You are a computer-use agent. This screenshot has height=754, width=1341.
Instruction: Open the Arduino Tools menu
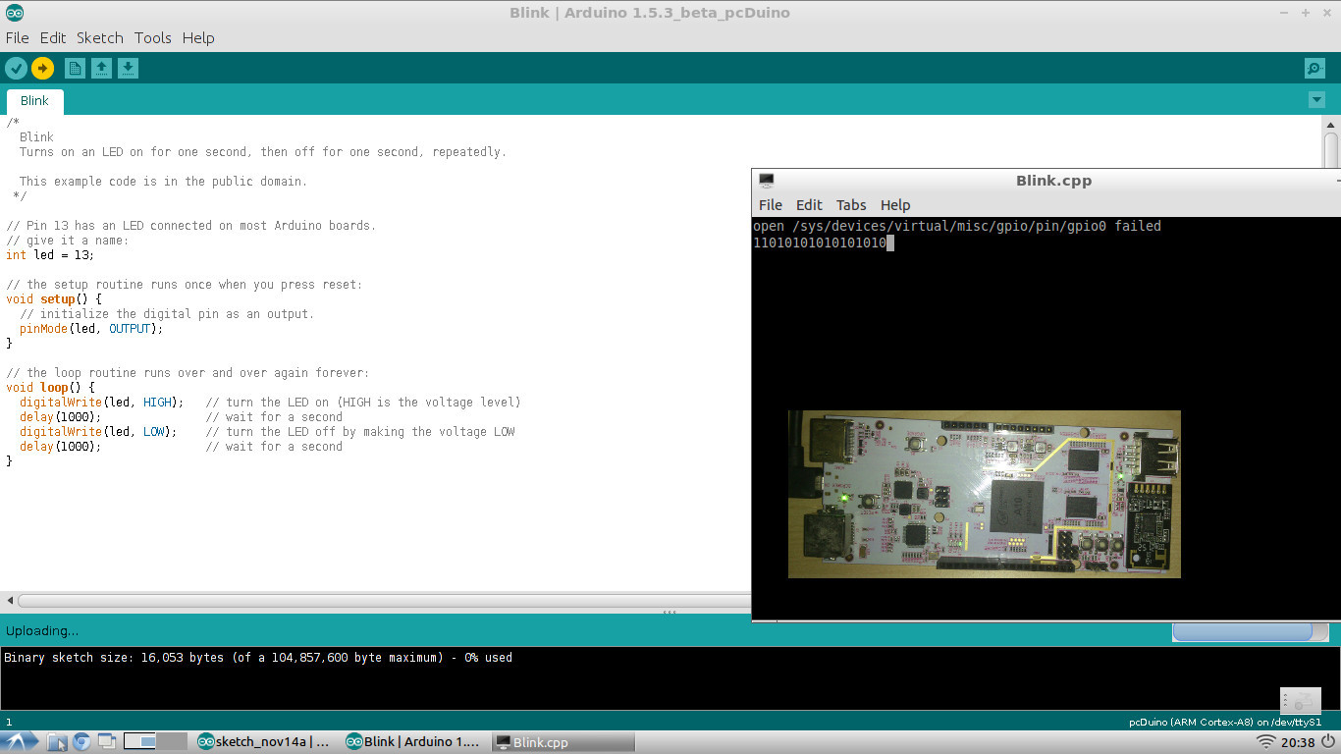(153, 37)
